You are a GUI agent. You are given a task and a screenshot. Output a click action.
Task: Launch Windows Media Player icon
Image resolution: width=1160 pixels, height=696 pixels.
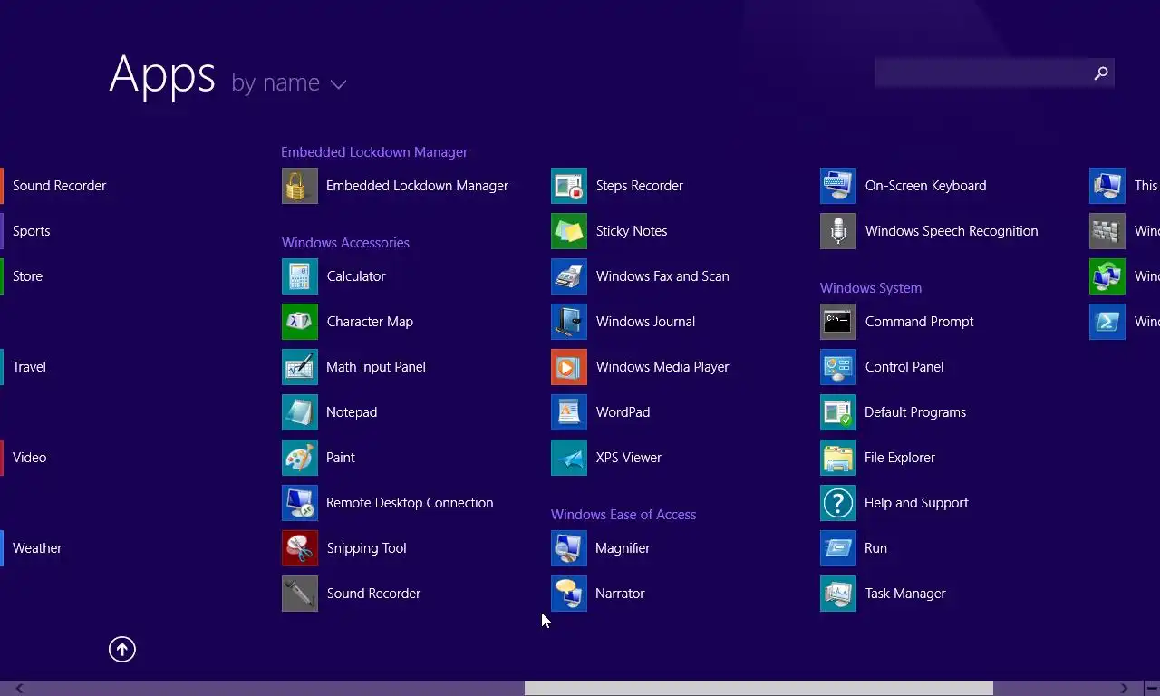(x=569, y=367)
